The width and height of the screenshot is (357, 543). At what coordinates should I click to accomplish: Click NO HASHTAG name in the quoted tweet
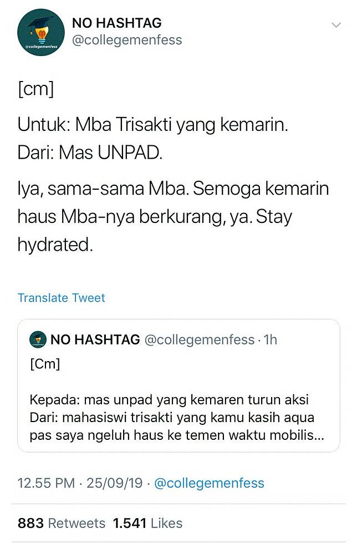[x=95, y=340]
